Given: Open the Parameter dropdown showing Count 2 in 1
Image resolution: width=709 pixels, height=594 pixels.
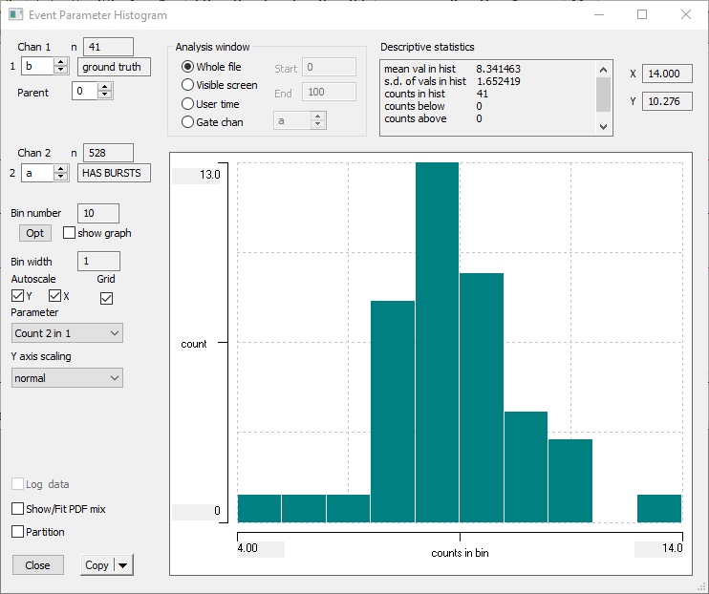Looking at the screenshot, I should (67, 333).
